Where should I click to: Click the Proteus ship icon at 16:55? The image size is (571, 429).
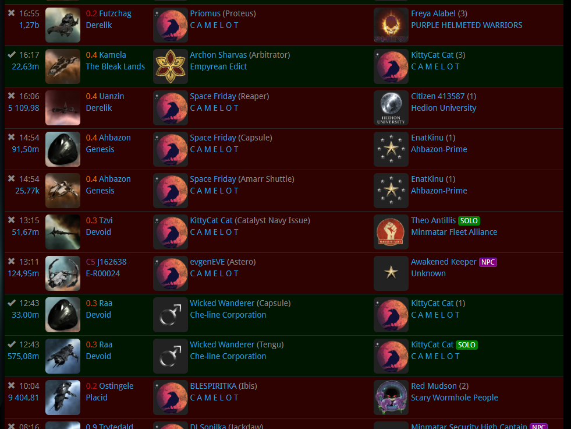point(63,25)
